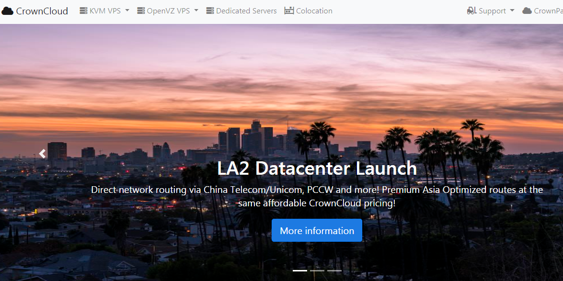
Task: Switch to the second carousel slide indicator
Action: click(317, 270)
